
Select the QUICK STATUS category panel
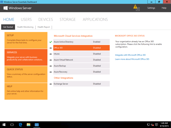click(26, 74)
